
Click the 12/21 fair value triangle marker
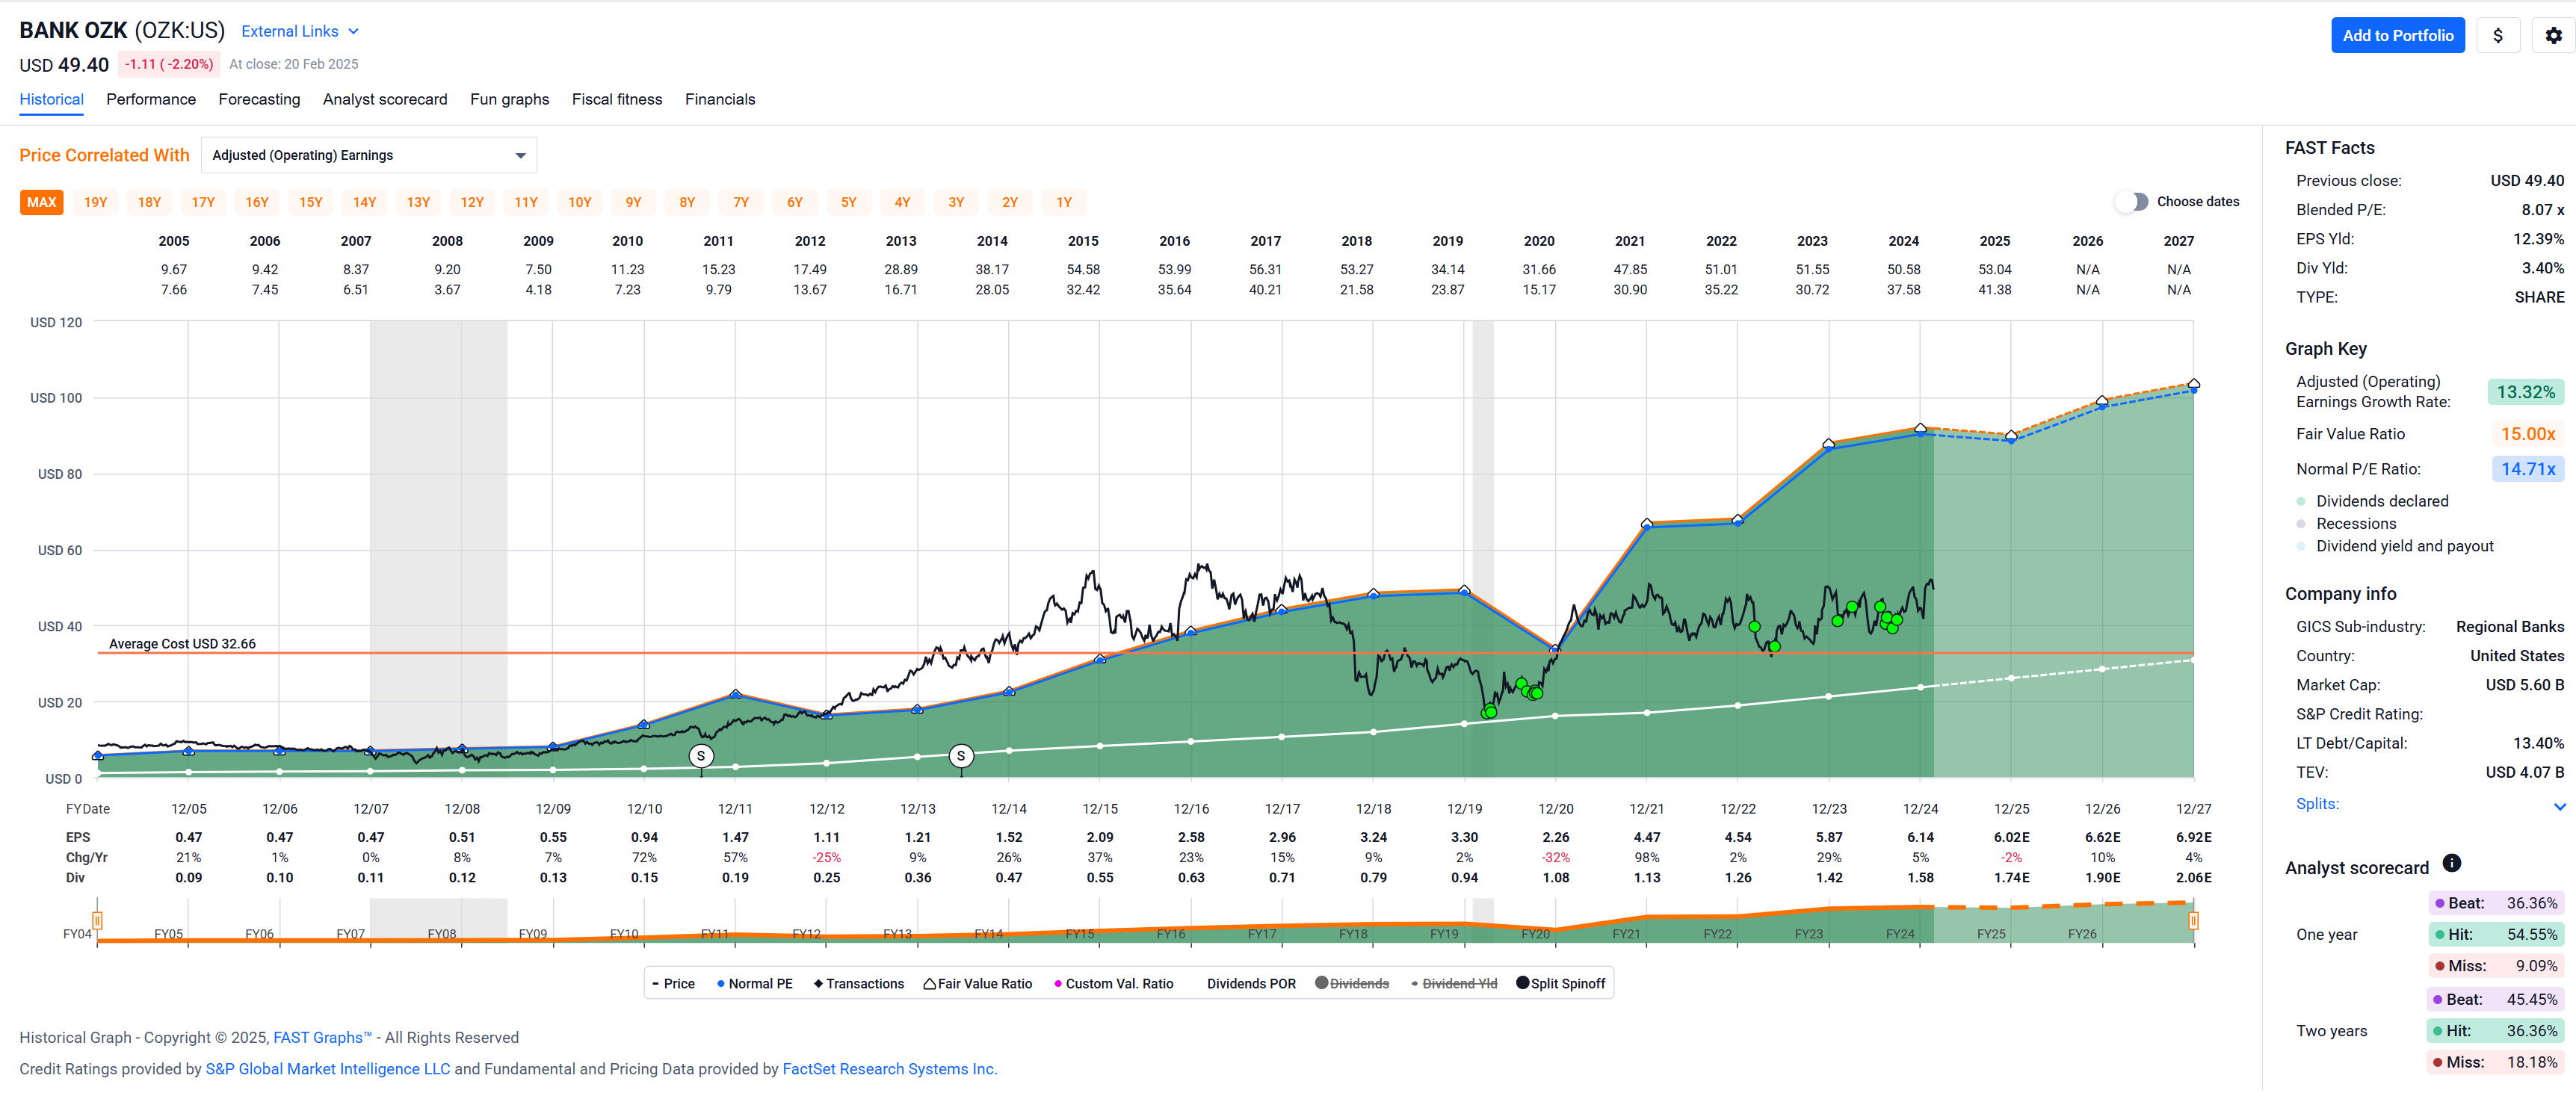pos(1647,523)
